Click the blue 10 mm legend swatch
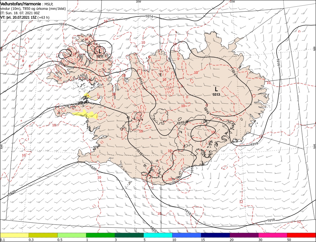The height and width of the screenshot is (242, 316). click(187, 235)
